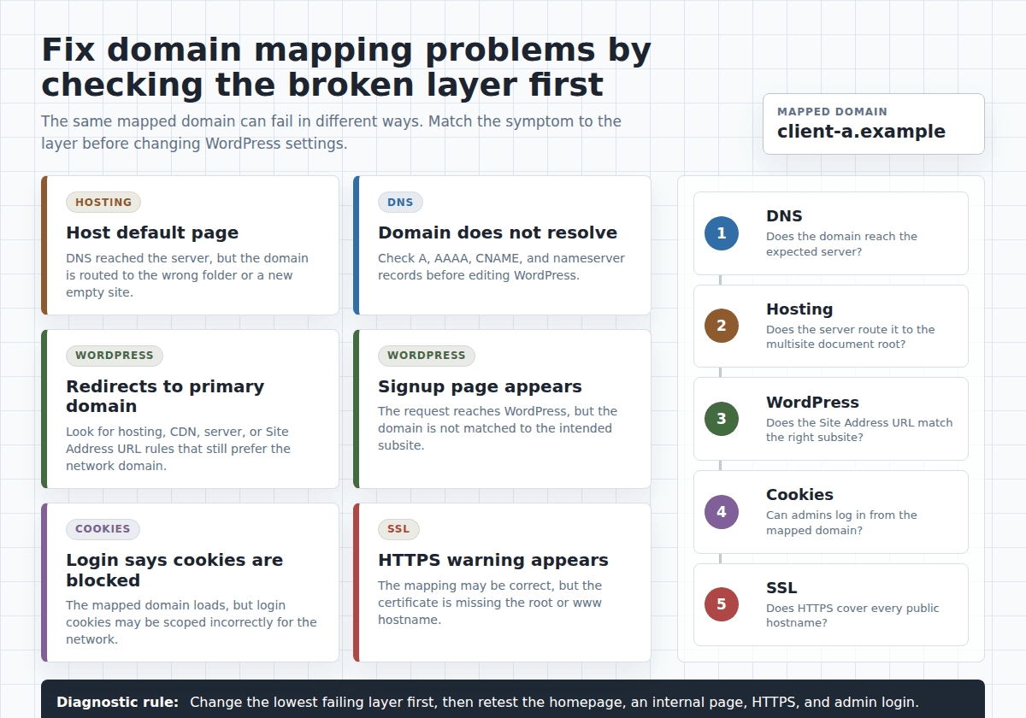
Task: Click 'DNS reached the server' description text
Action: pos(187,275)
